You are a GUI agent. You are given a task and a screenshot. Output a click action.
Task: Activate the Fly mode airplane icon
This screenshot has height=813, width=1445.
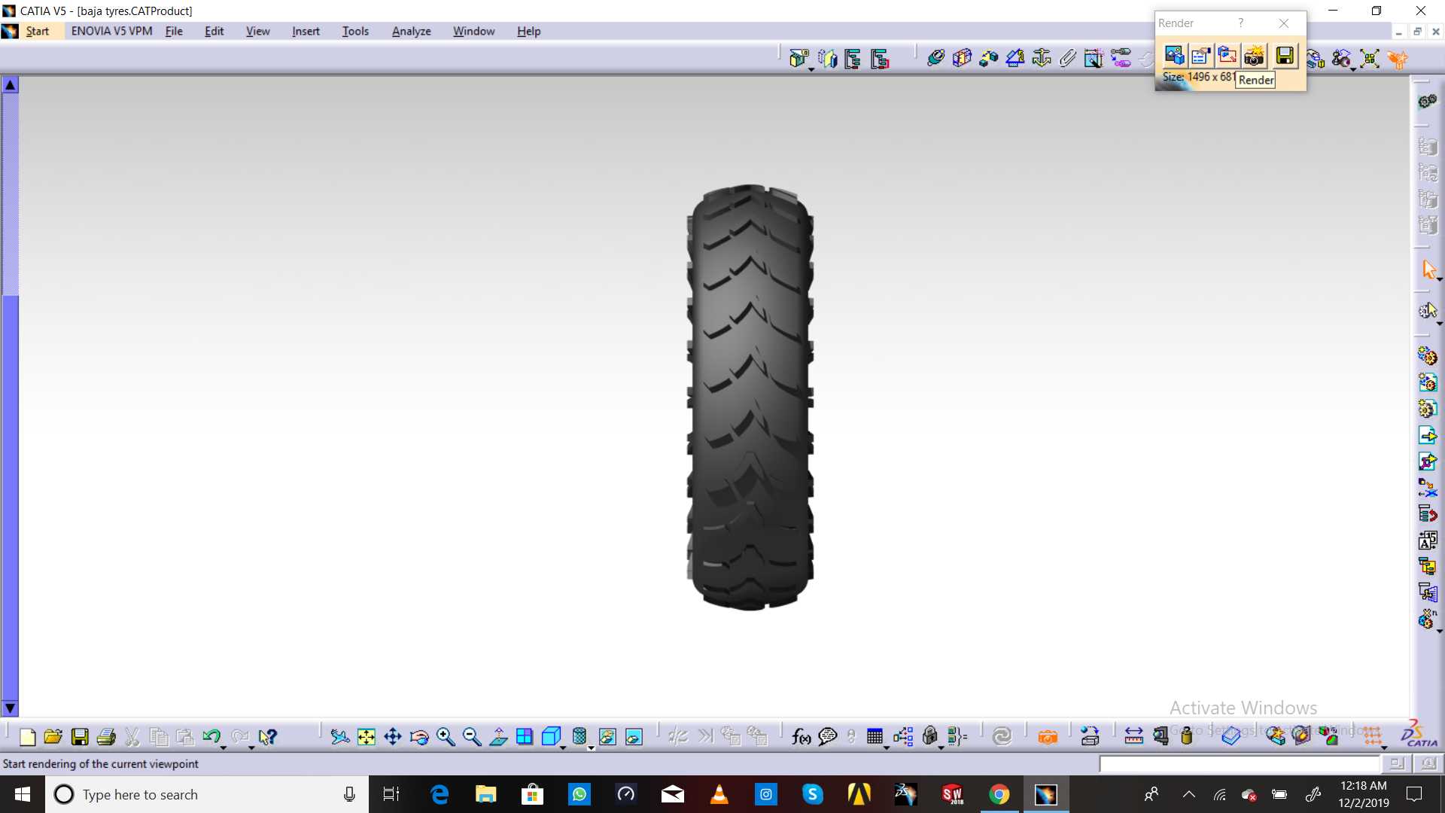coord(340,737)
